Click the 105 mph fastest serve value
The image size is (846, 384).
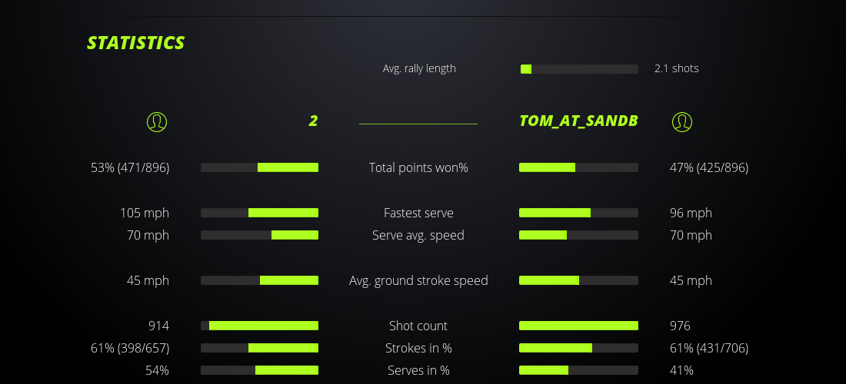pos(145,213)
